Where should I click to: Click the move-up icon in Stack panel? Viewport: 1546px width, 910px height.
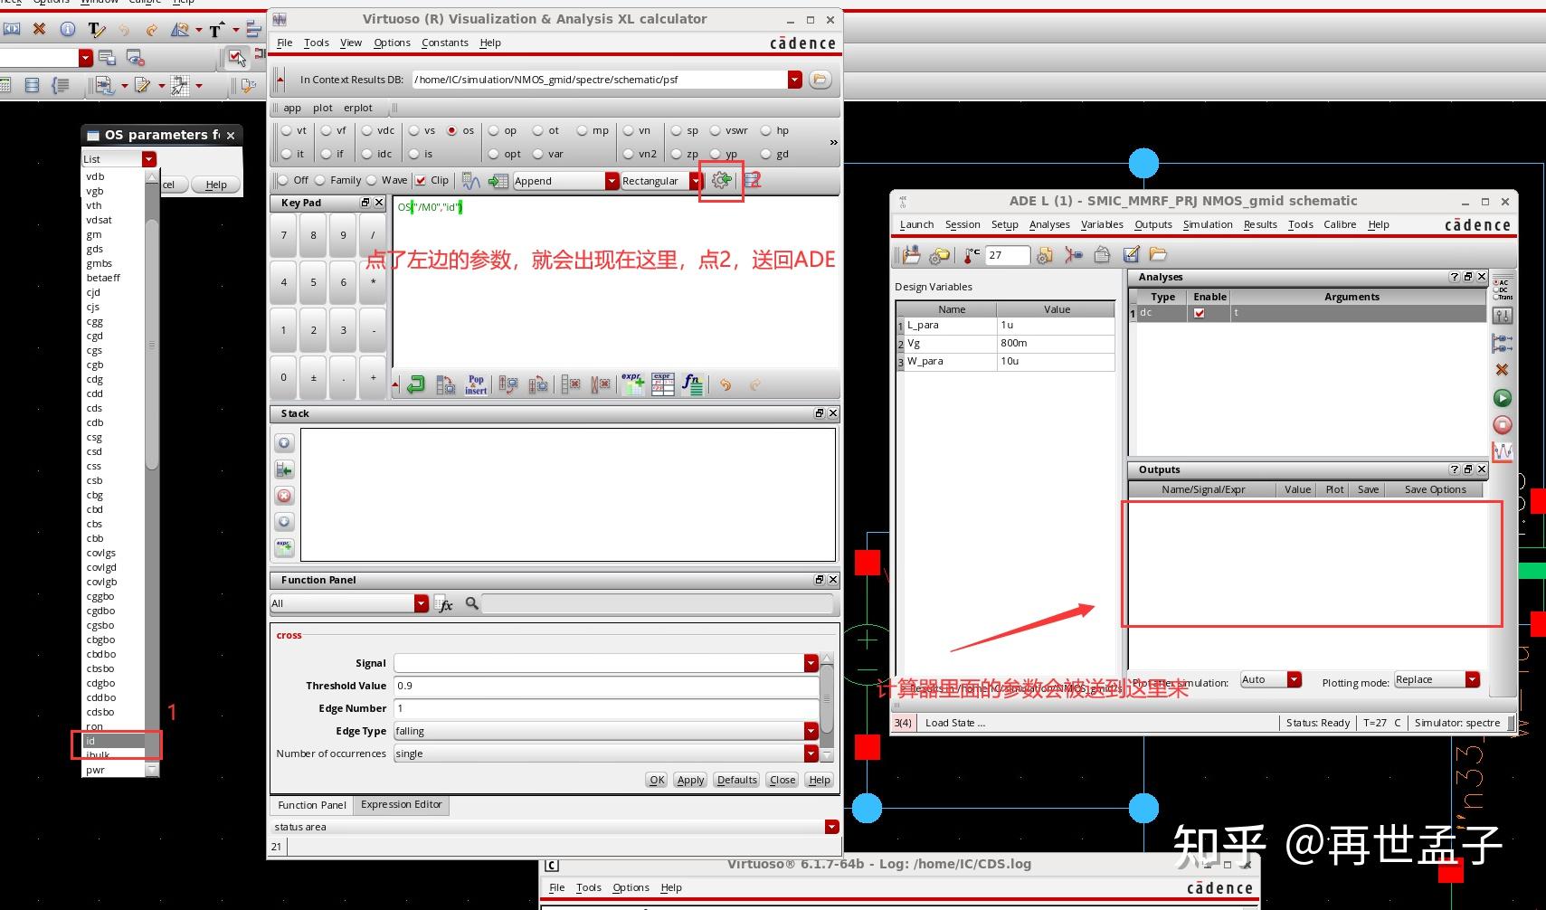(x=284, y=443)
